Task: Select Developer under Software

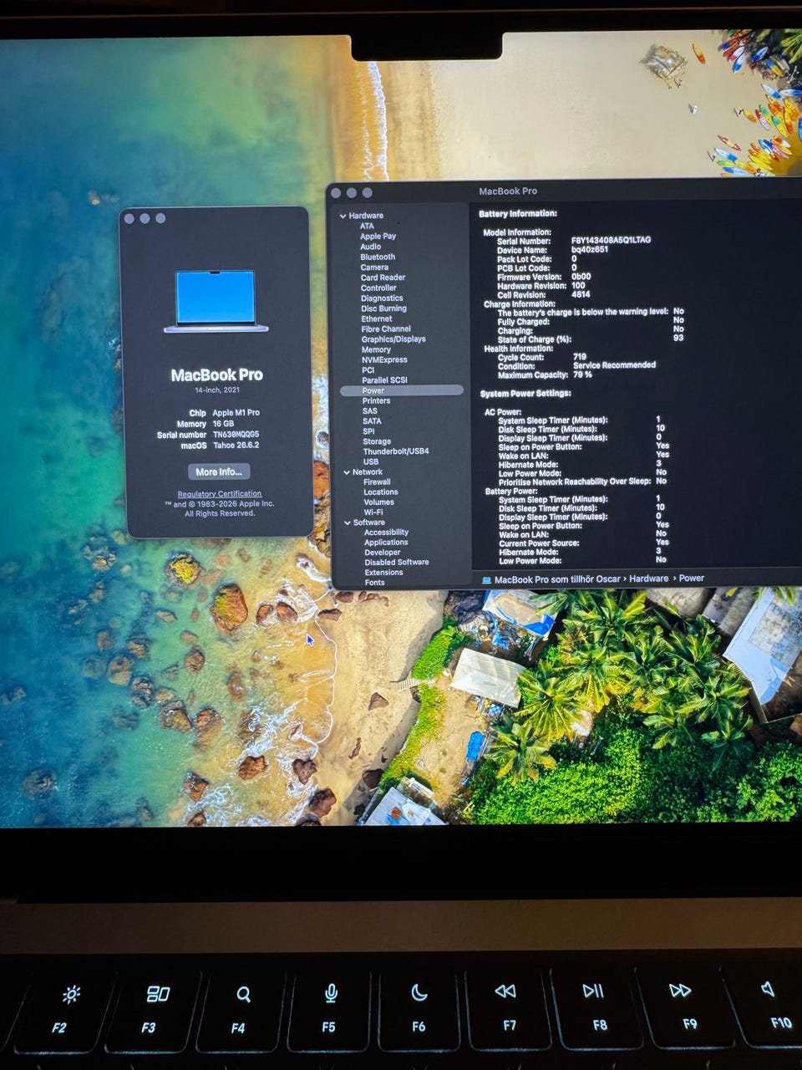Action: [382, 553]
